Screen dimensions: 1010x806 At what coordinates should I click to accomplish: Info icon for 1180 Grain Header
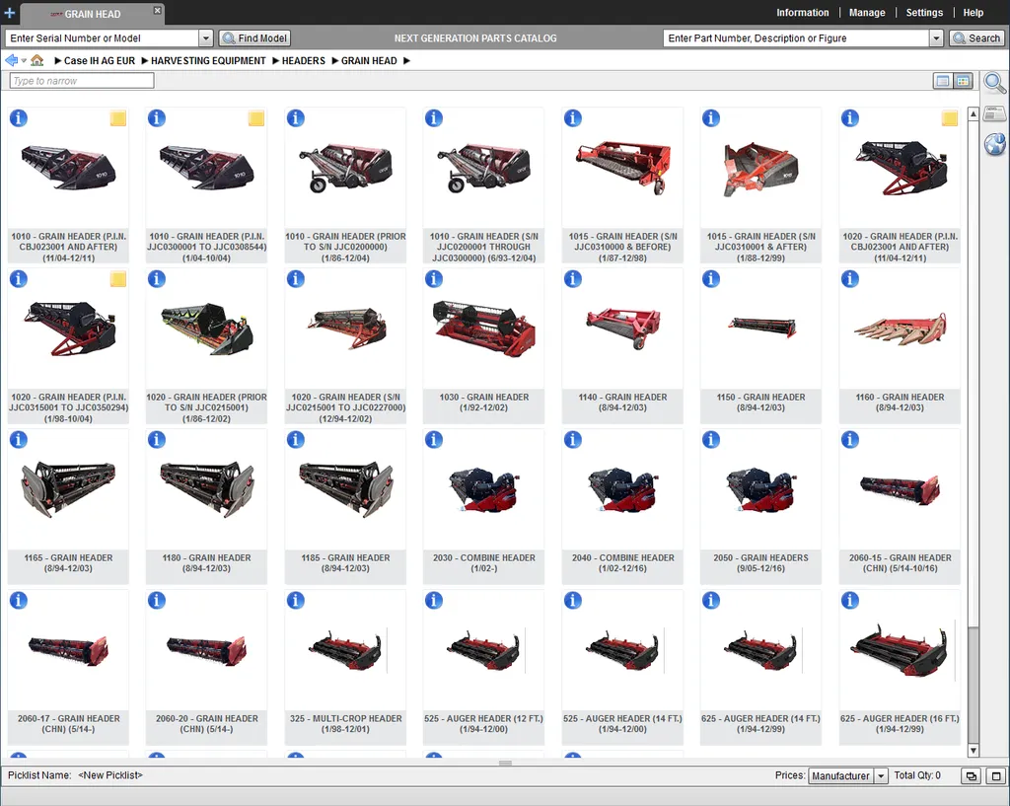(x=157, y=440)
